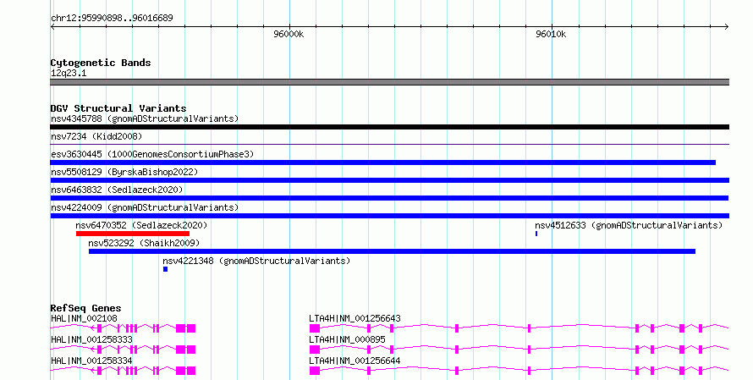This screenshot has height=380, width=753.
Task: Open the DGV Structural Variants track title
Action: point(118,108)
